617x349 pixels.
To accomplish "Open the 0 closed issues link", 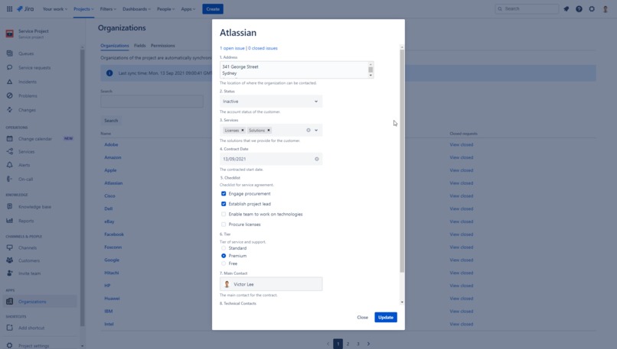I will coord(263,48).
